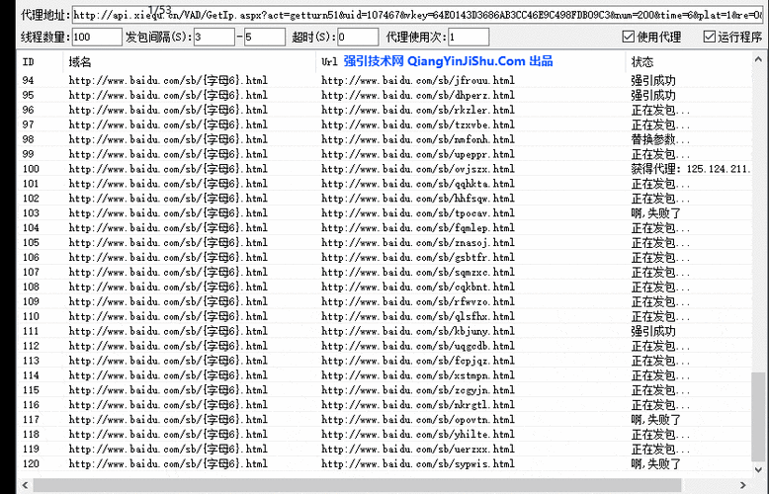The height and width of the screenshot is (494, 769).
Task: Click the 啊,失败了 status in row 120
Action: click(655, 463)
